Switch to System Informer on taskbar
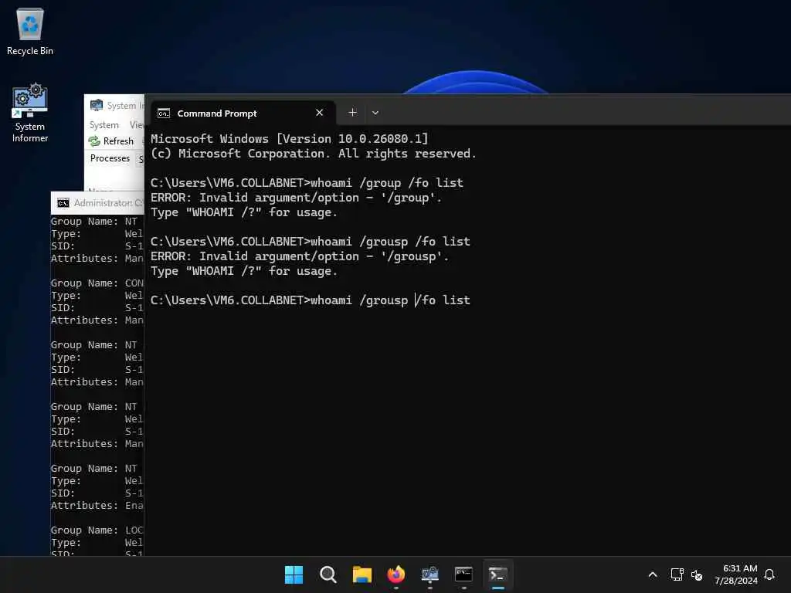 click(x=429, y=574)
